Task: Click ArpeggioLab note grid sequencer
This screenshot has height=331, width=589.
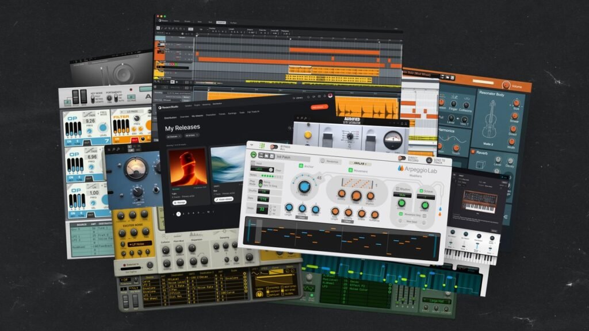Action: (x=341, y=238)
